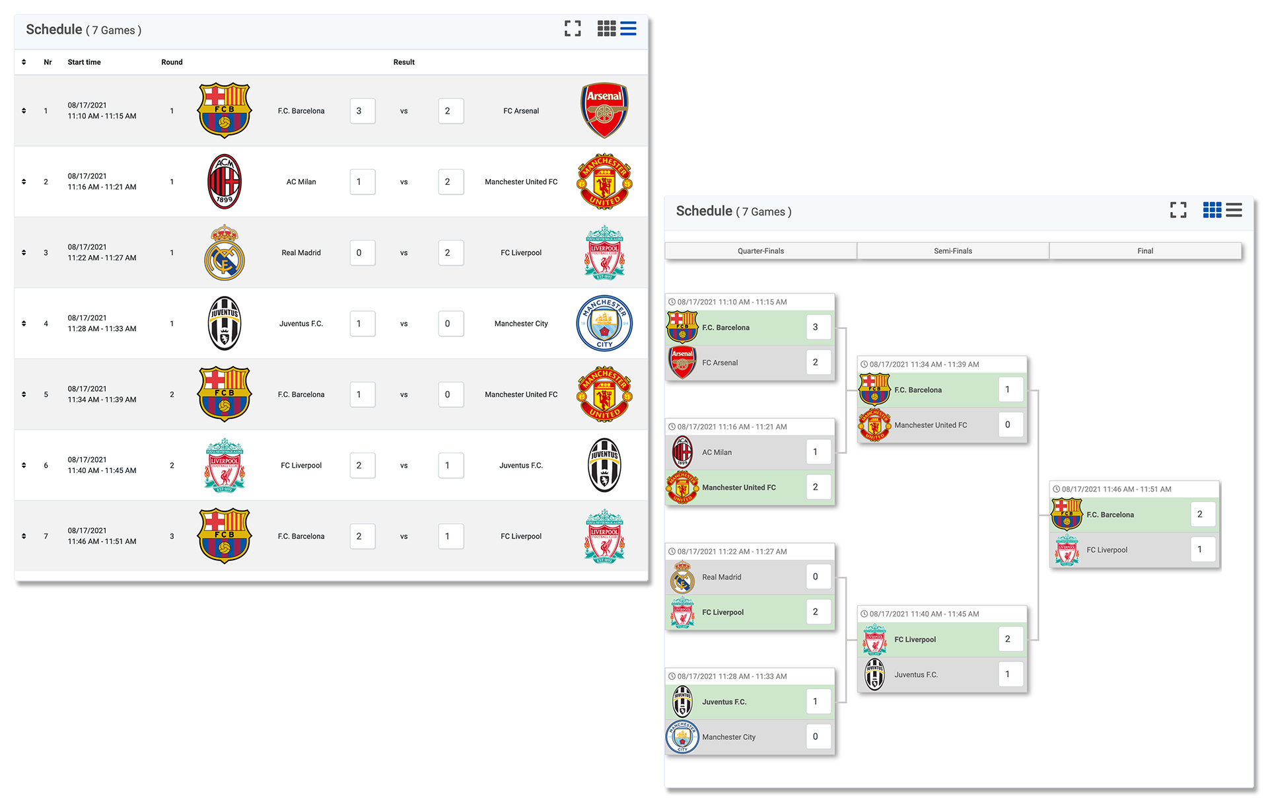Switch to the Final tab
The height and width of the screenshot is (802, 1268).
click(x=1145, y=250)
